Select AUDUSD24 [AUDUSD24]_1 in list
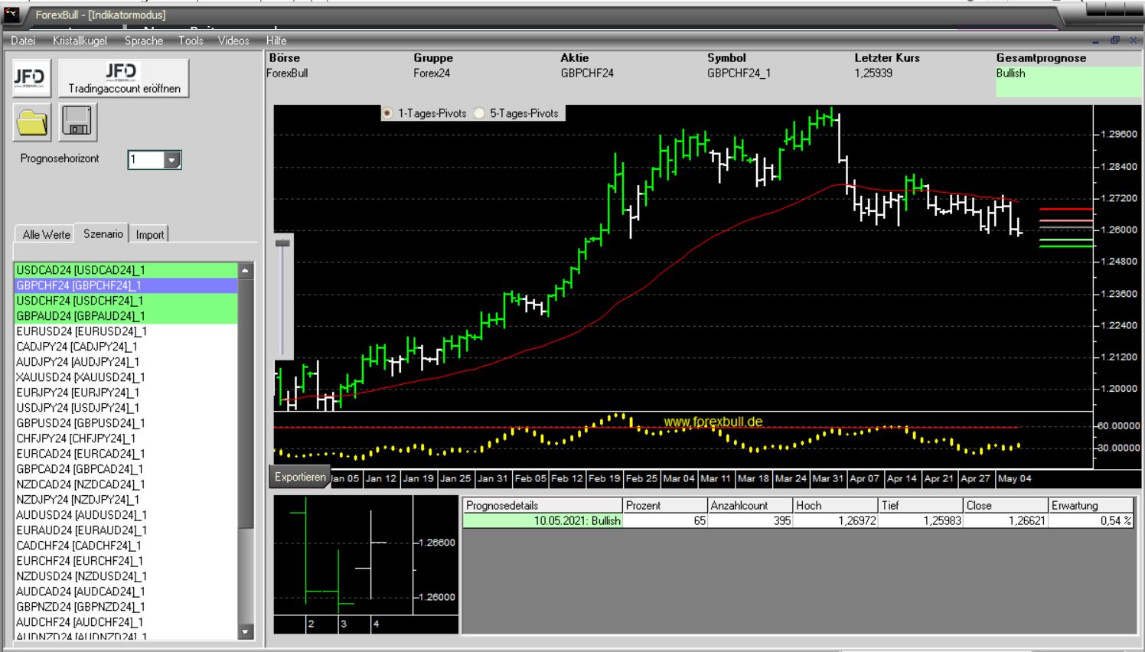This screenshot has width=1145, height=652. click(x=126, y=515)
